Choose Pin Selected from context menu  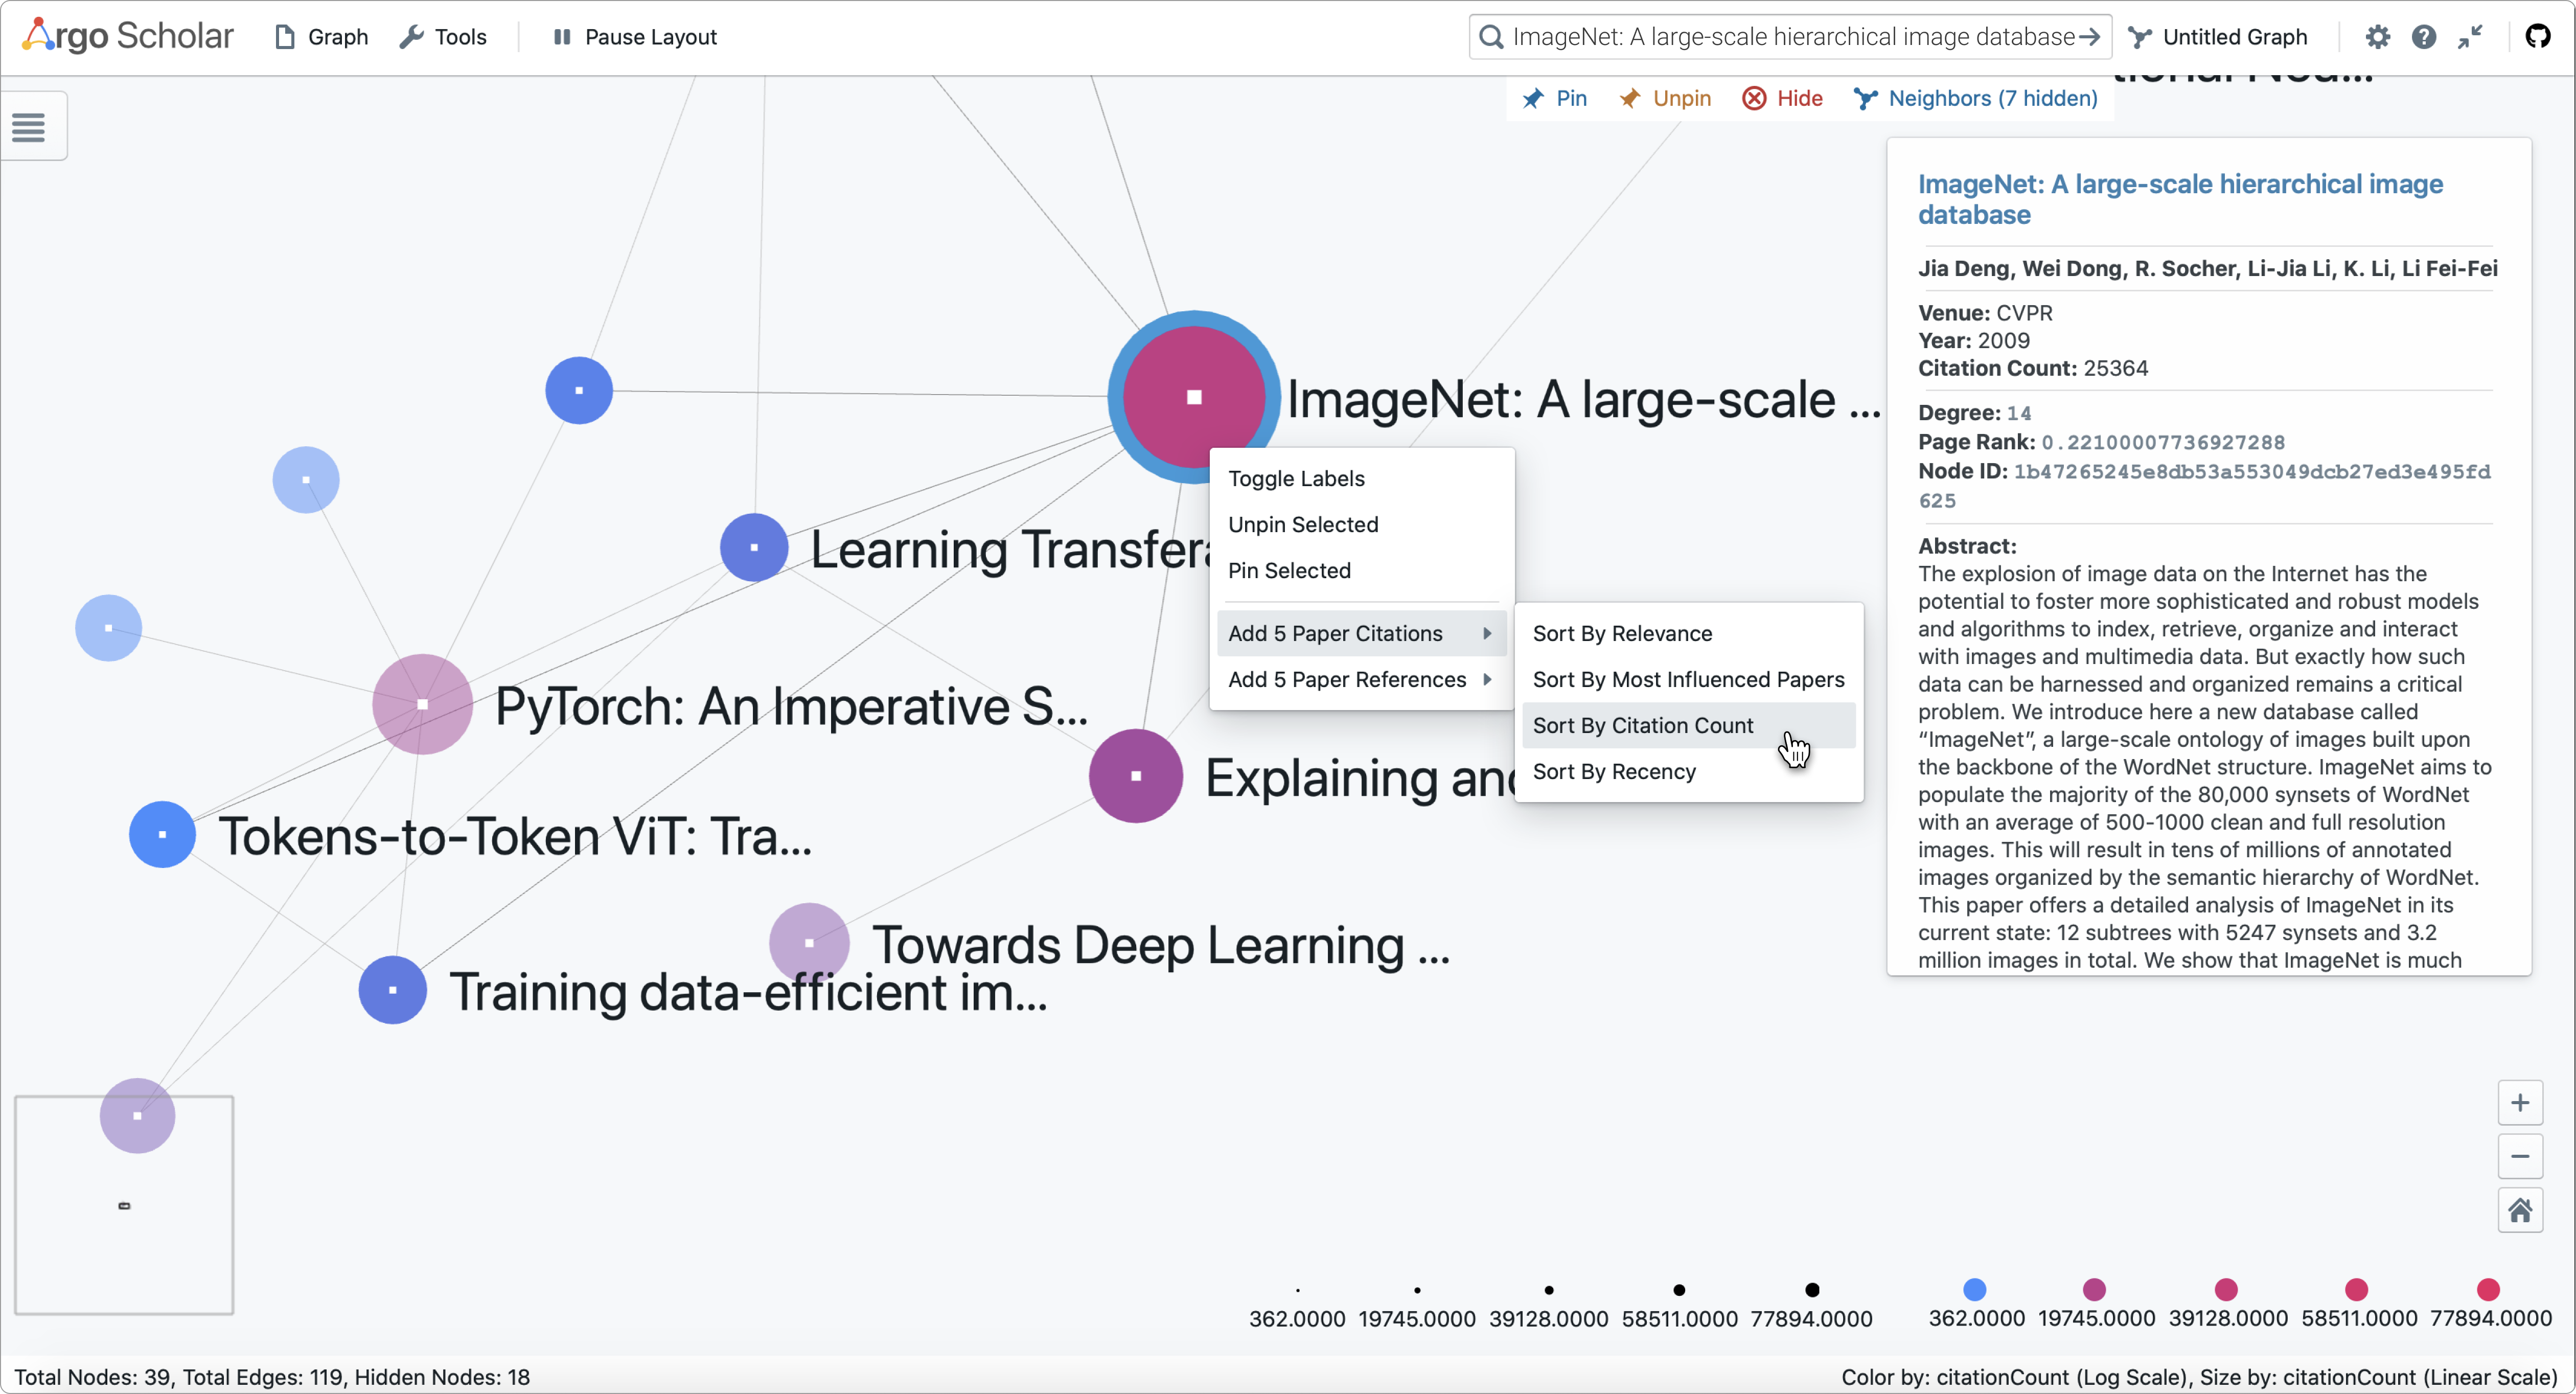pos(1361,570)
